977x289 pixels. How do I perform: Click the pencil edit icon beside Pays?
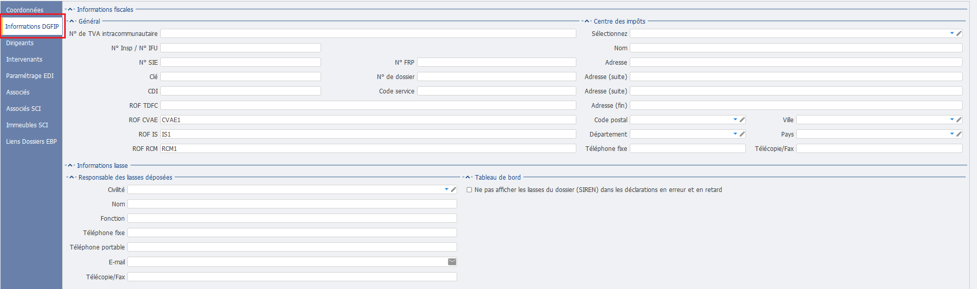(959, 134)
